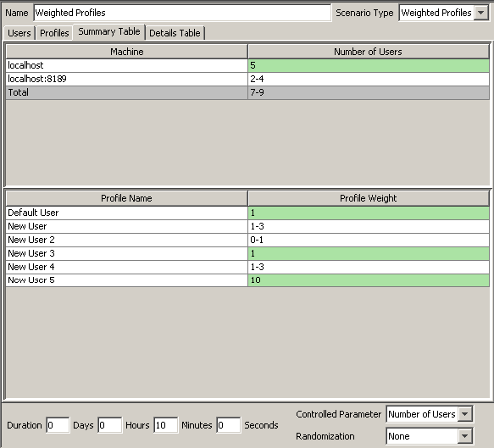Click the New User 4 weight cell

coord(369,267)
